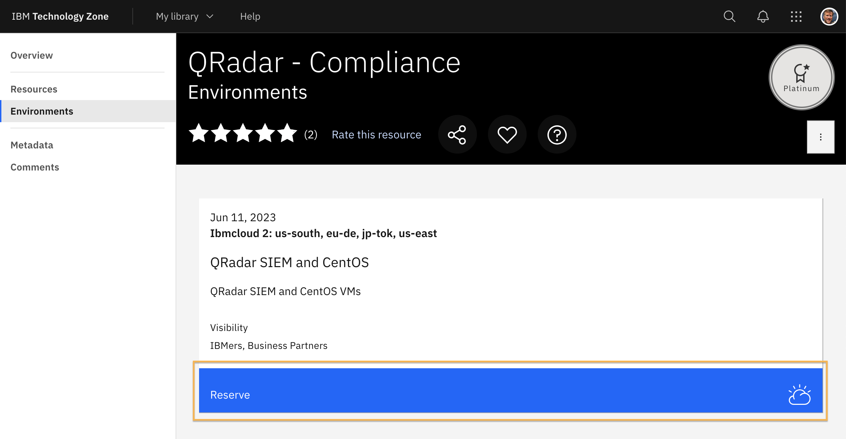Click the Rate this resource link
Screen dimensions: 846x439
(x=376, y=135)
